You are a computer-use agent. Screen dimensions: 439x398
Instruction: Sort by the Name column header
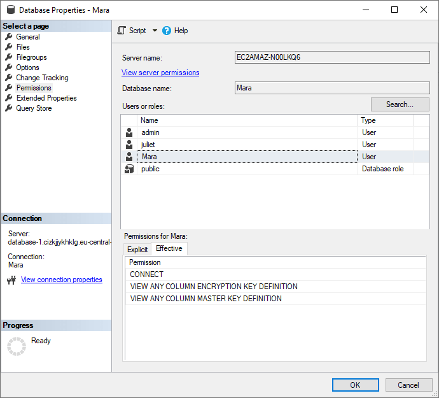tap(247, 120)
